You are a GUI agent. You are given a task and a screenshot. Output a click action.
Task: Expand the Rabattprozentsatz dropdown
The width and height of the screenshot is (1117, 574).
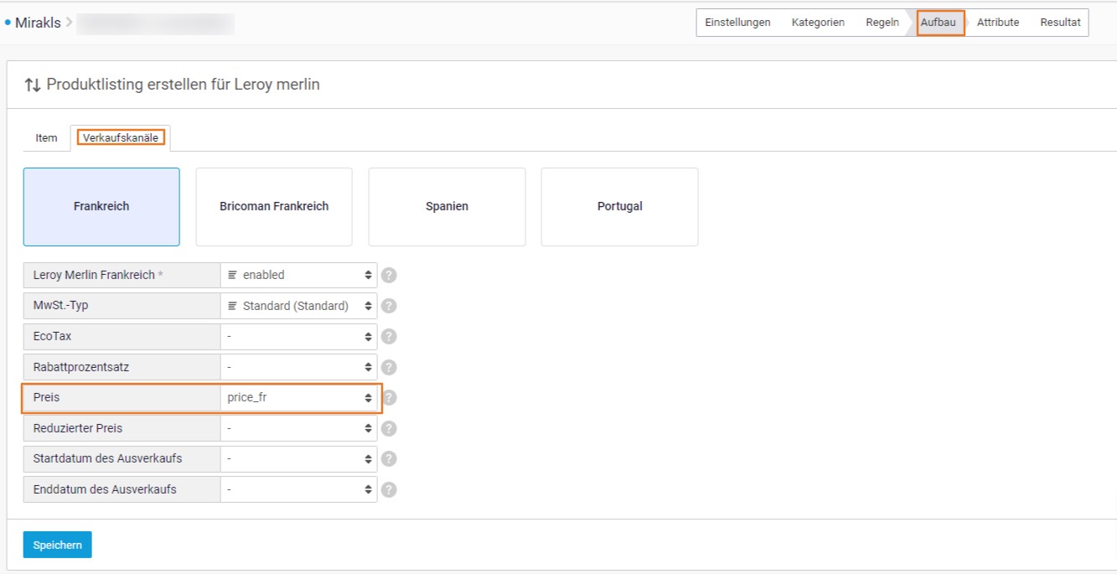point(299,367)
